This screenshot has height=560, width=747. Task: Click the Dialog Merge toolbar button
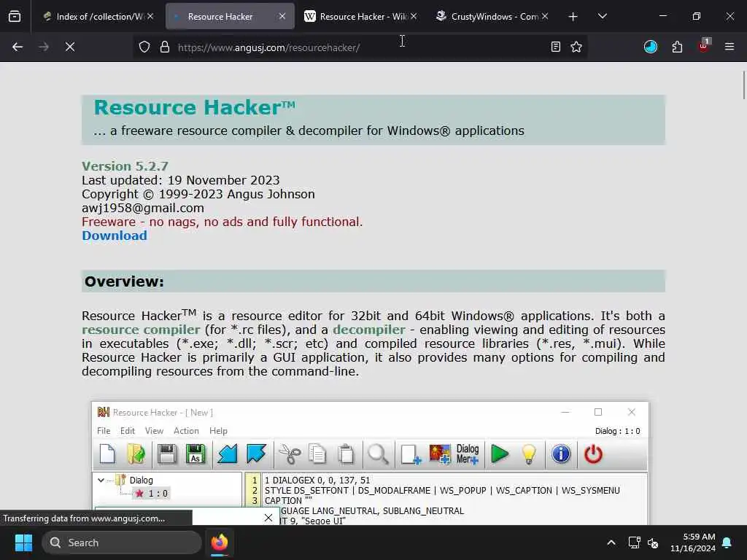point(468,454)
